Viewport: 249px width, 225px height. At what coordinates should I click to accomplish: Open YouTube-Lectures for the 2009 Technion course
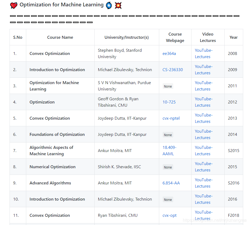point(204,70)
